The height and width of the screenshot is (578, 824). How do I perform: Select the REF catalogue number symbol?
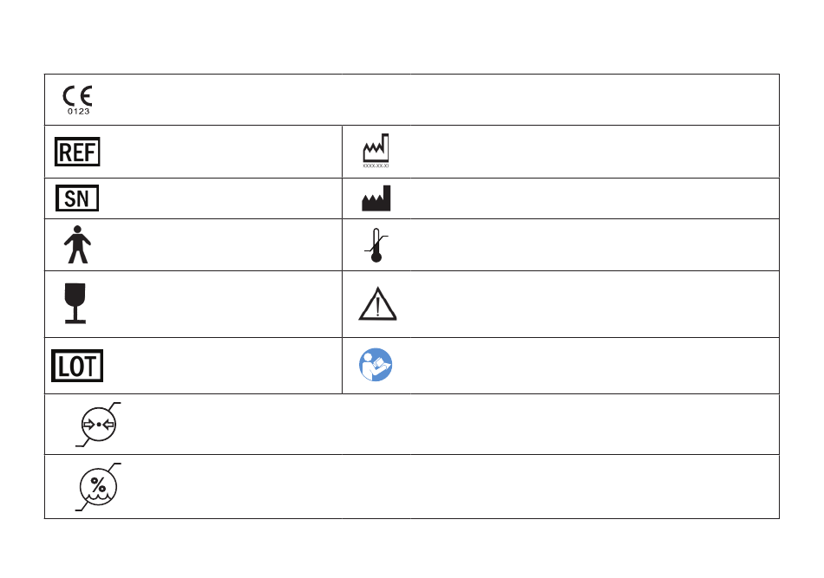tap(77, 152)
